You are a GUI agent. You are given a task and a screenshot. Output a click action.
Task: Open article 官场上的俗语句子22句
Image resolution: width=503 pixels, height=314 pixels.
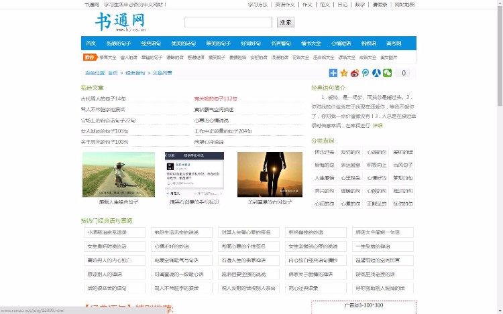tap(108, 121)
